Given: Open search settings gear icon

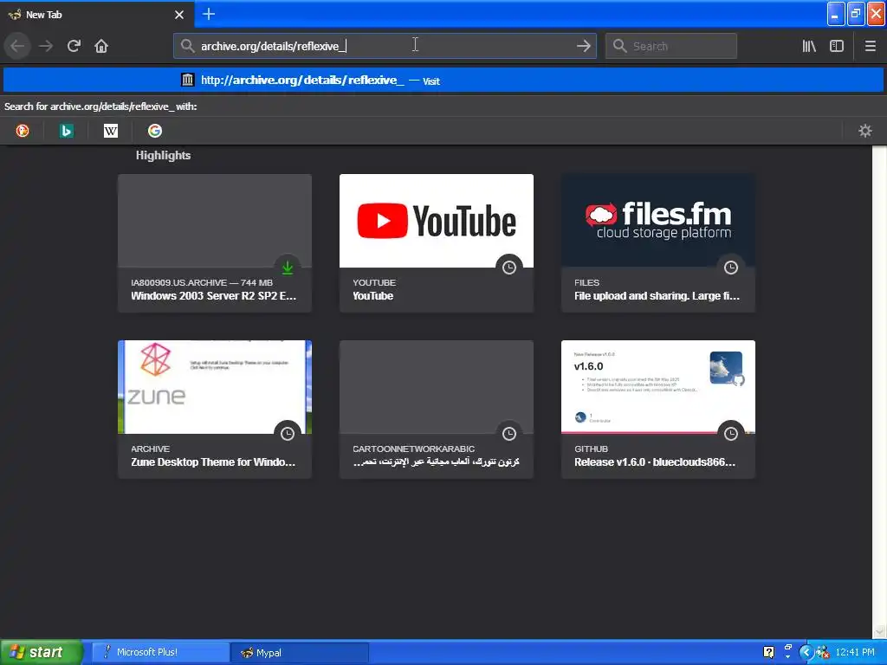Looking at the screenshot, I should (865, 131).
